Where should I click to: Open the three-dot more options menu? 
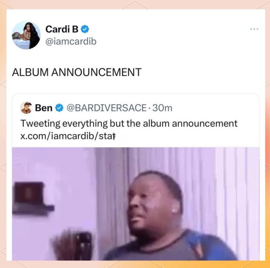point(254,29)
